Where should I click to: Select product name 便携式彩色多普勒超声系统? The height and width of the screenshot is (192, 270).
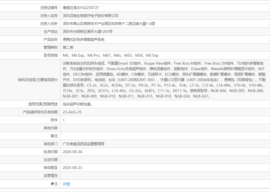click(x=83, y=39)
